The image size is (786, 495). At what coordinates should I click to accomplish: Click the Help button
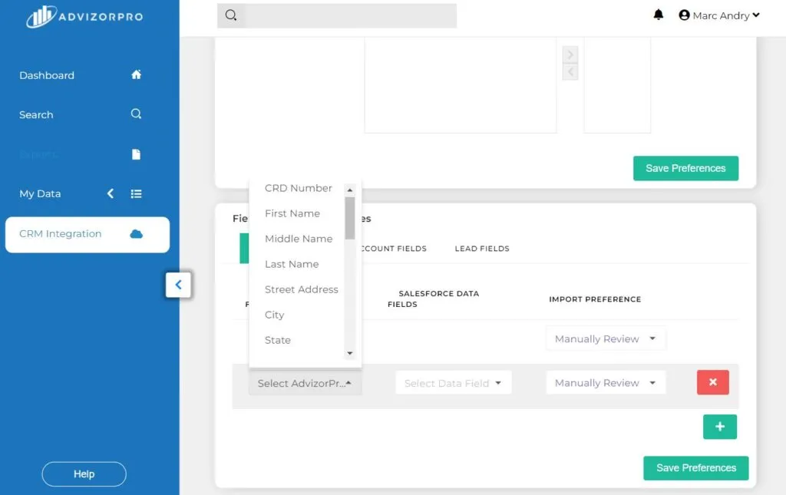pyautogui.click(x=84, y=474)
